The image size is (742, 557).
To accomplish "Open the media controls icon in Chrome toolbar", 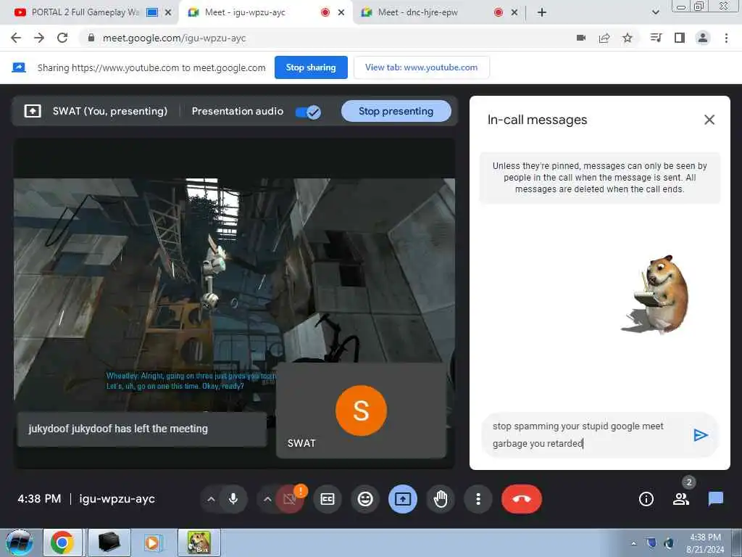I will click(x=656, y=38).
